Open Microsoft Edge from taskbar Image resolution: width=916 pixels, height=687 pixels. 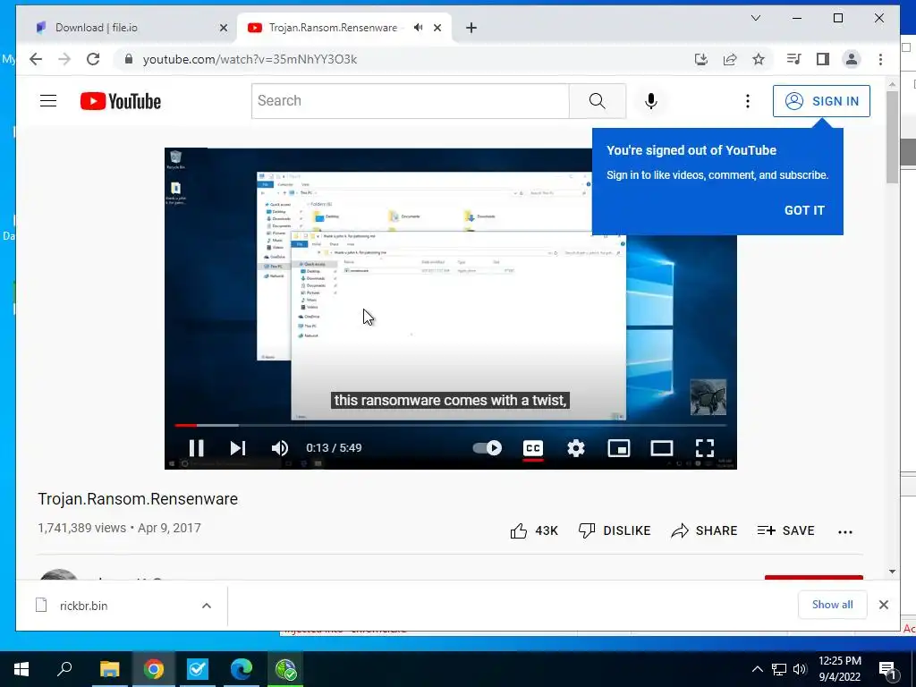pos(241,669)
